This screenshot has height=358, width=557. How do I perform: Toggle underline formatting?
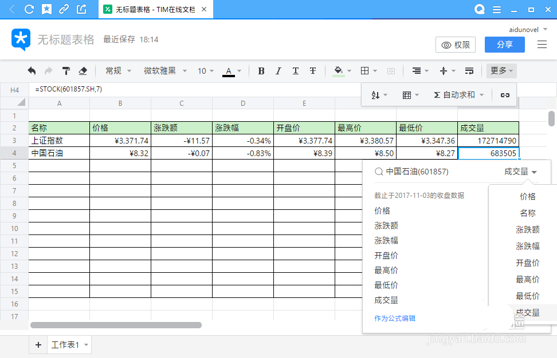pos(296,71)
